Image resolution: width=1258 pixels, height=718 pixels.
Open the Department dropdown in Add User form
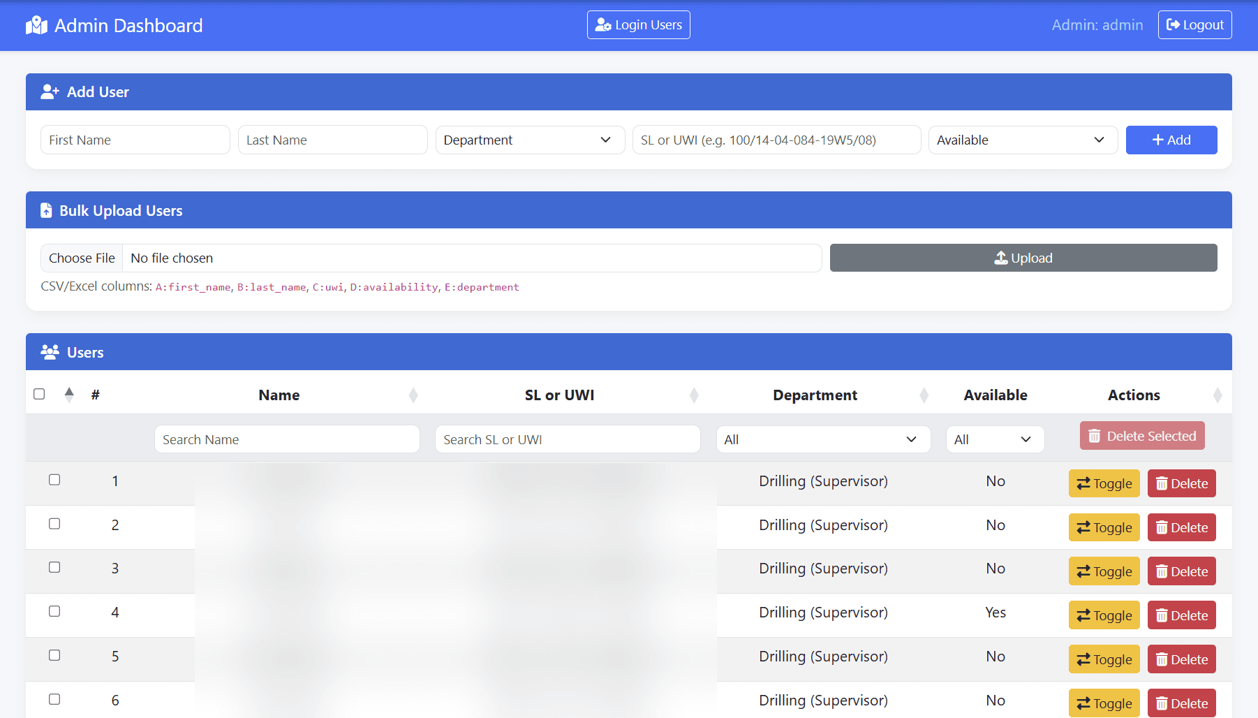click(530, 140)
